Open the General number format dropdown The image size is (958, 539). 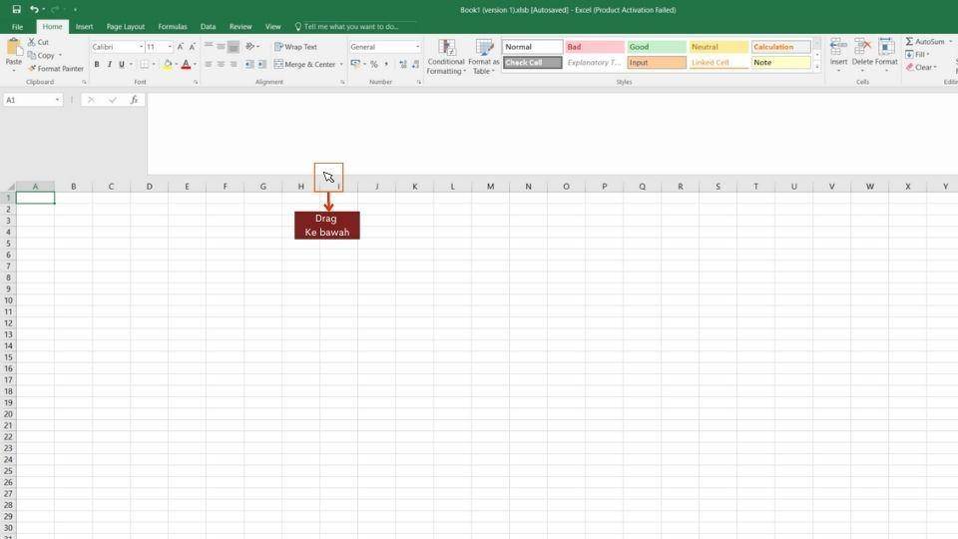(x=418, y=47)
